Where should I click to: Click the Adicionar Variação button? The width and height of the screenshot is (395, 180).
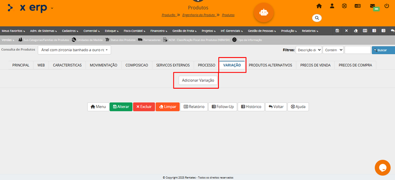(x=198, y=81)
